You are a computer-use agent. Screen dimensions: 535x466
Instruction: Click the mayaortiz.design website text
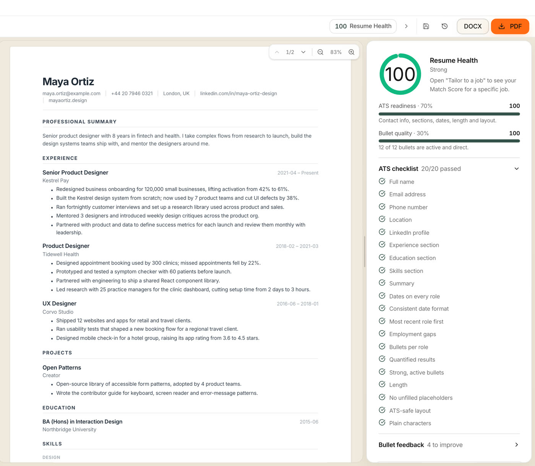[x=68, y=100]
